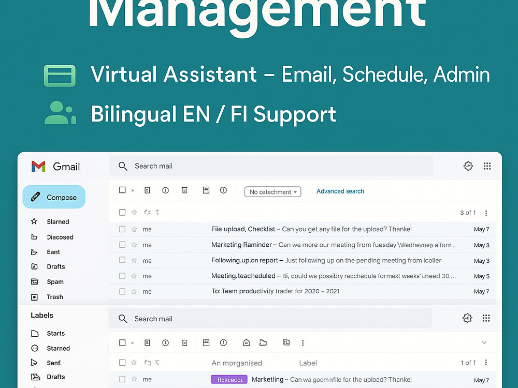Open the three-dot menu in lower toolbar
This screenshot has height=388, width=518.
[303, 343]
